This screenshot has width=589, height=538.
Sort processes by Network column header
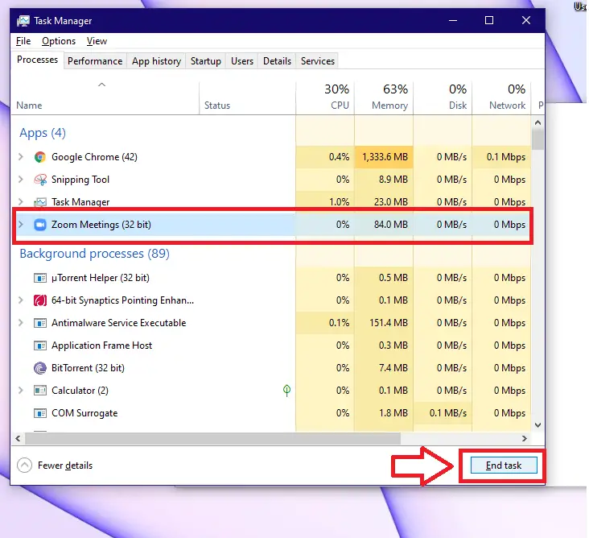501,97
